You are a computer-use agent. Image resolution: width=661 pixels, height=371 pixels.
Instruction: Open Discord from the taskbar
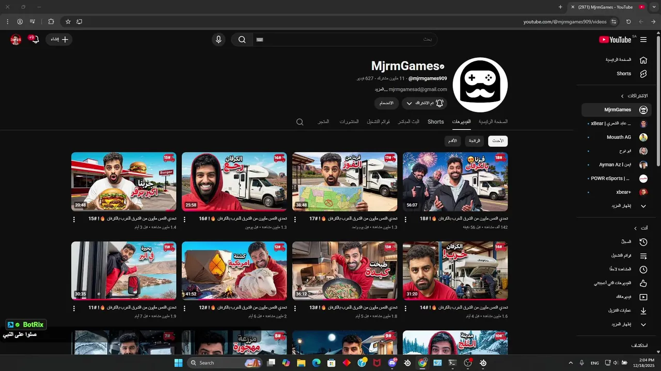pos(392,363)
